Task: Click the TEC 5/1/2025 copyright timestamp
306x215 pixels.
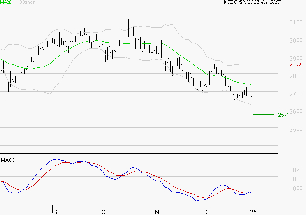Action: pyautogui.click(x=251, y=2)
